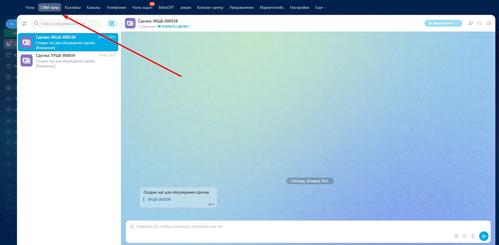
Task: Open the emoji smiley picker
Action: coord(464,236)
